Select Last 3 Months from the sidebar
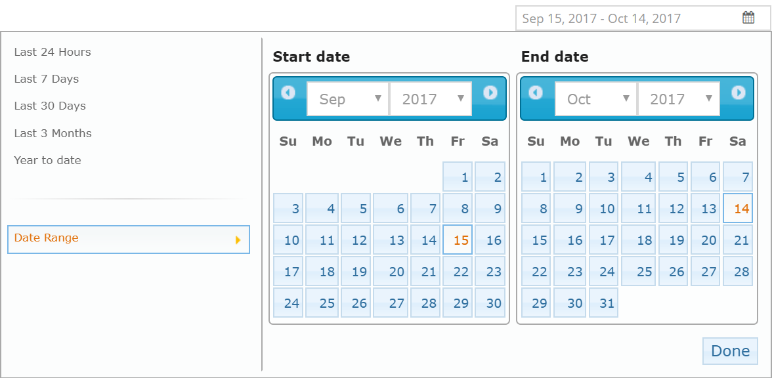The height and width of the screenshot is (378, 772). (x=53, y=133)
